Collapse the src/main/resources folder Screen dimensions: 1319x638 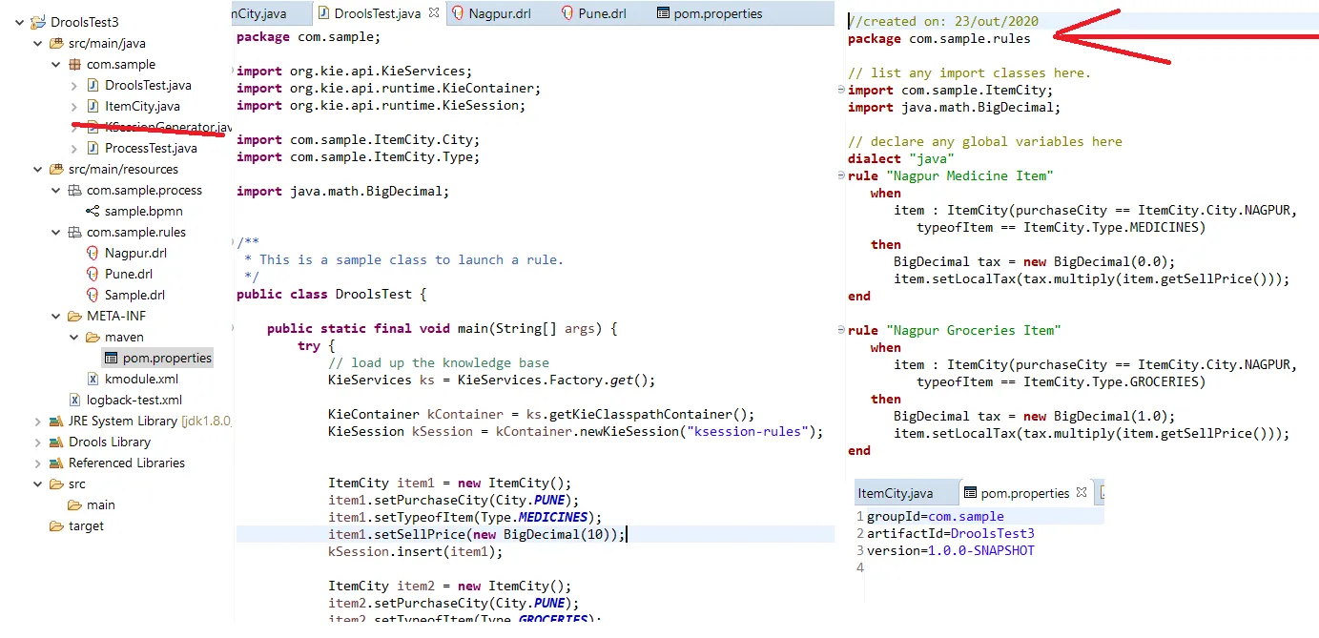point(38,169)
